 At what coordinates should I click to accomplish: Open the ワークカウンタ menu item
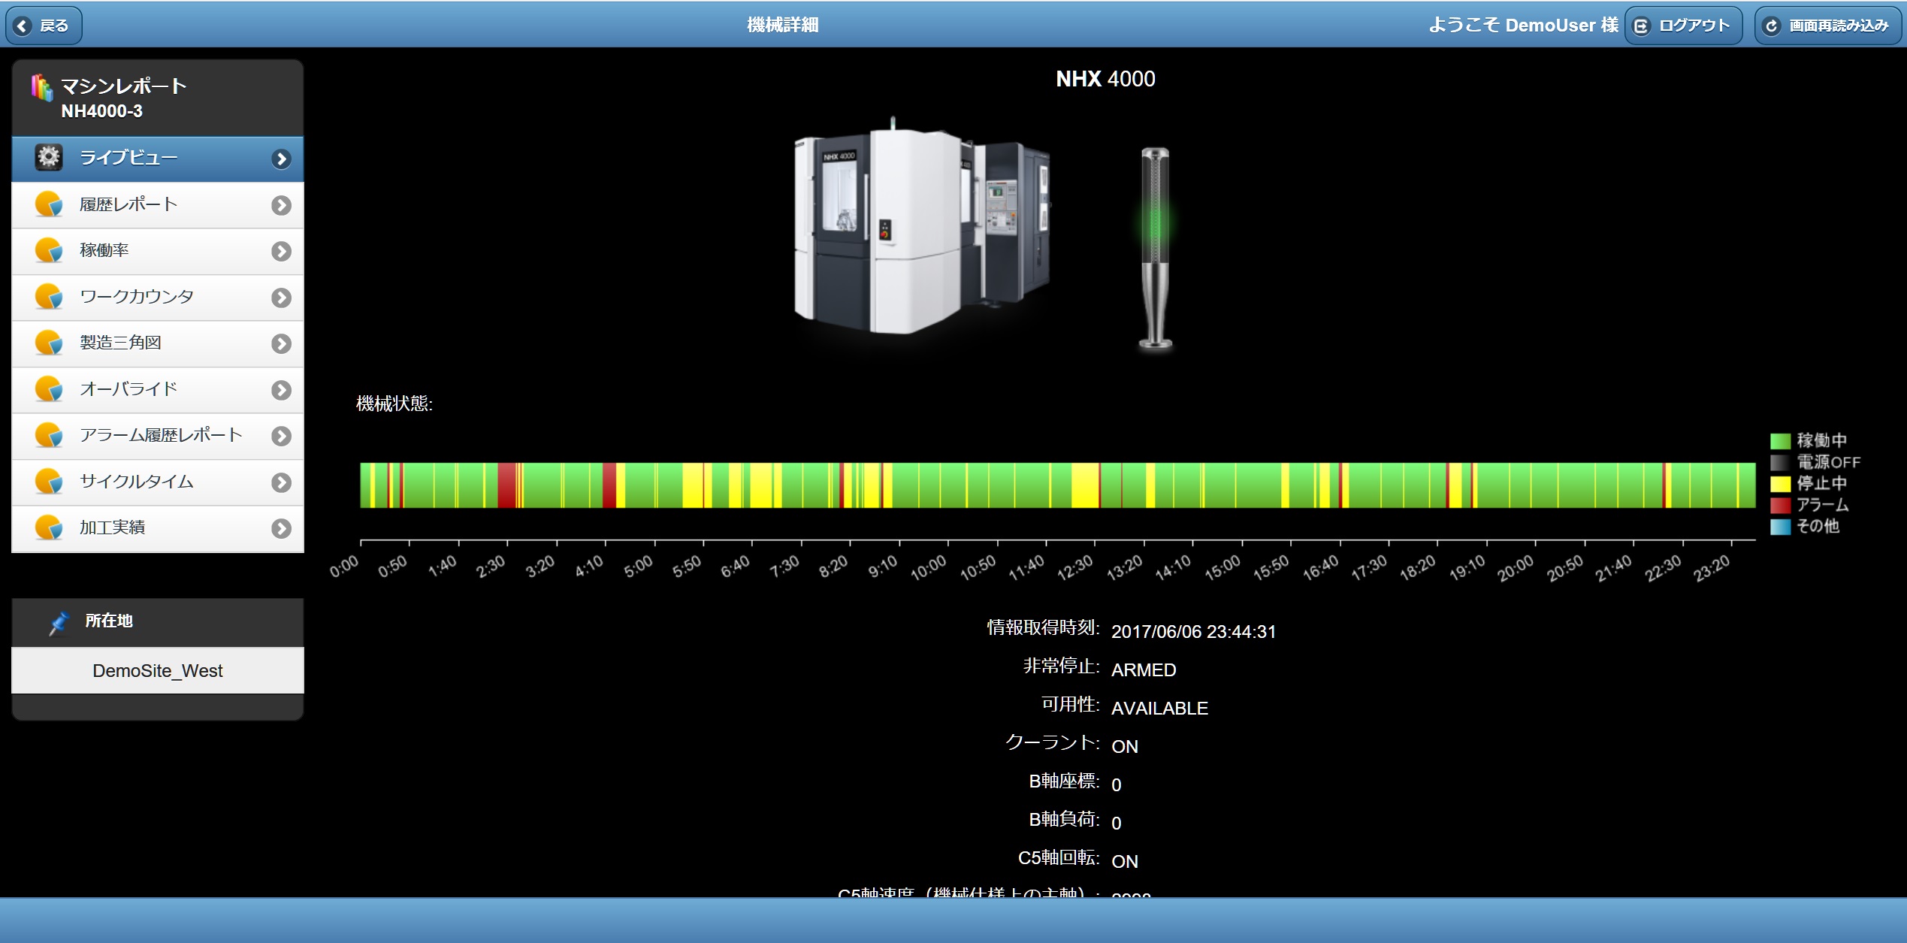158,298
